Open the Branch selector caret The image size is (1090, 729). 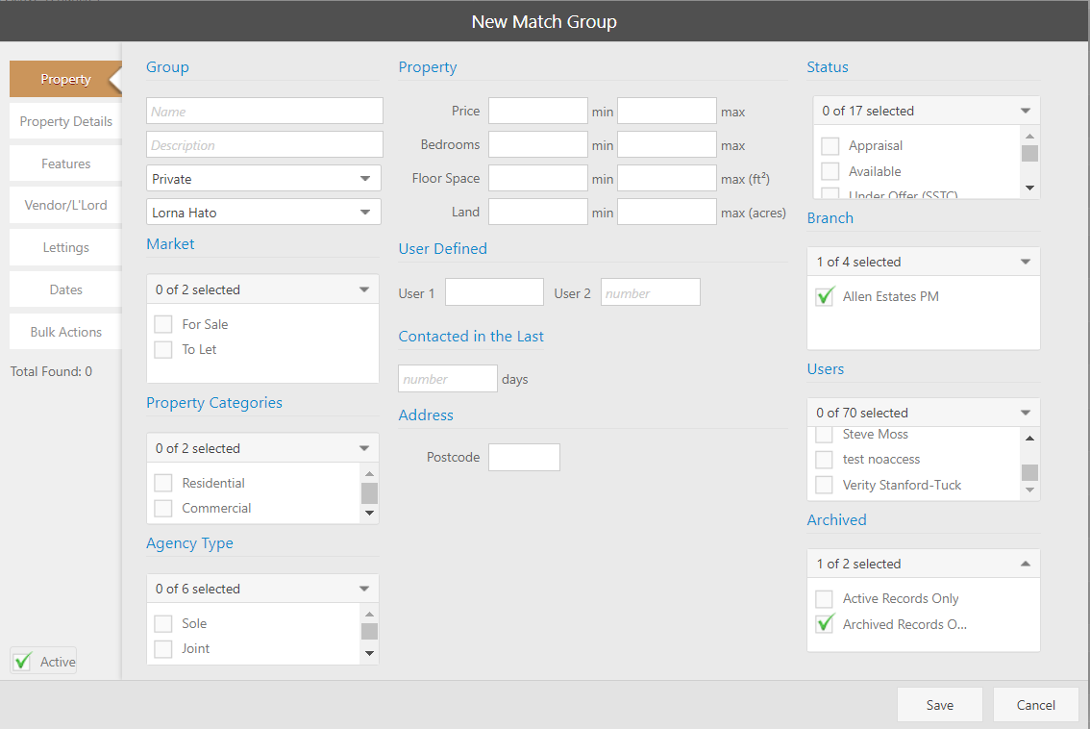(x=1025, y=262)
